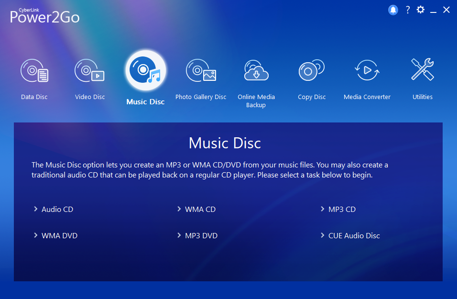Click the Video Disc label
Screen dimensions: 457x299
click(90, 97)
